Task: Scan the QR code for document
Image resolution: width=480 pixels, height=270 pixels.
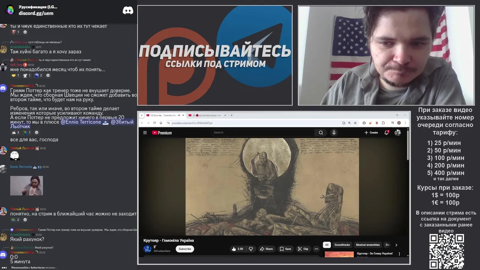Action: (447, 251)
